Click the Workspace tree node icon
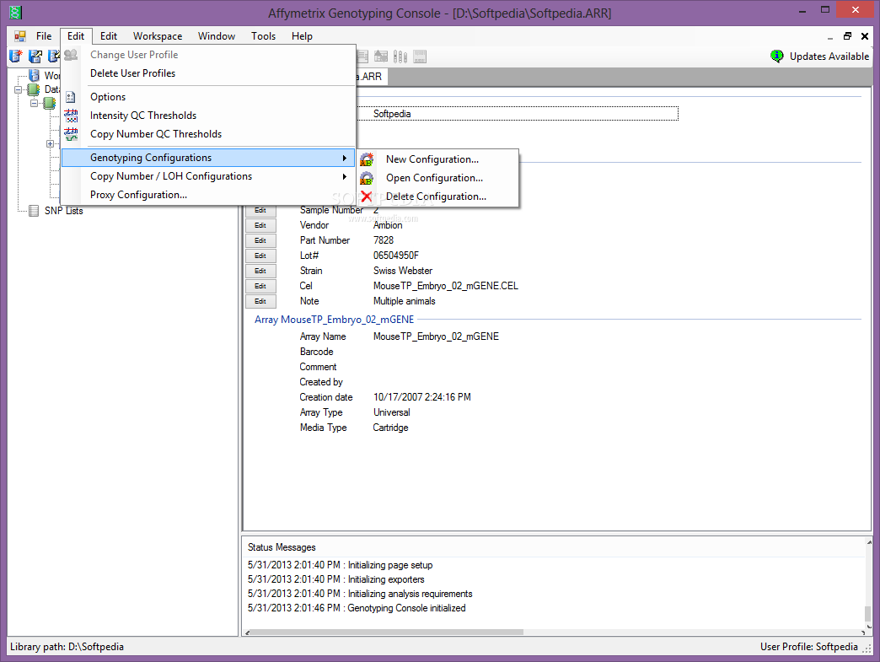 click(x=35, y=75)
